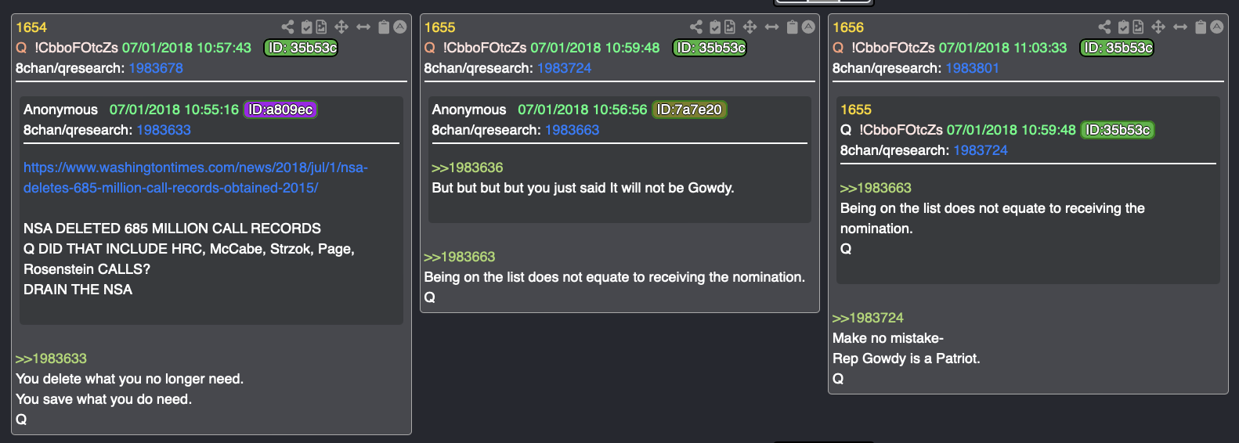The width and height of the screenshot is (1239, 443).
Task: Click green ID: 35b53c badge on post 1654
Action: pos(302,48)
